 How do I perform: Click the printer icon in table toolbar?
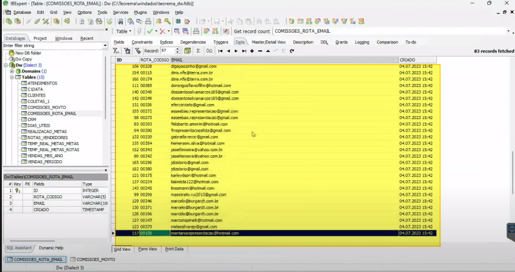pyautogui.click(x=196, y=31)
